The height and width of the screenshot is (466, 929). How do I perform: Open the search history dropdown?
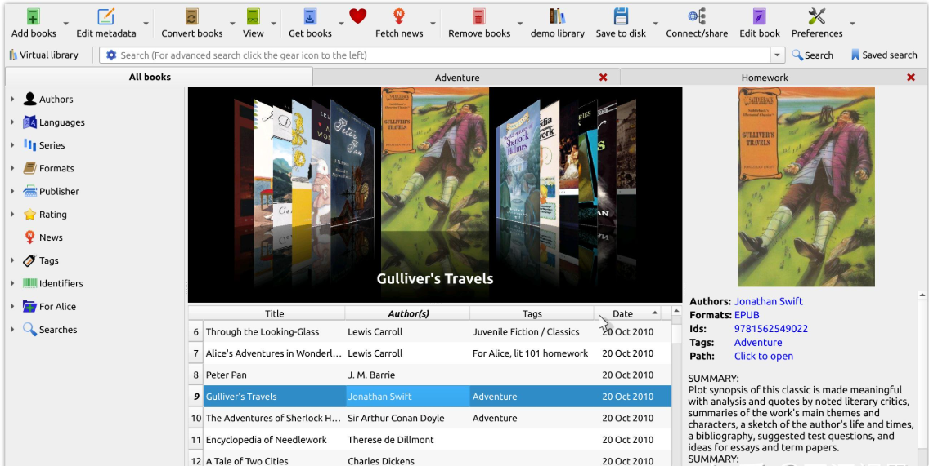pos(778,55)
